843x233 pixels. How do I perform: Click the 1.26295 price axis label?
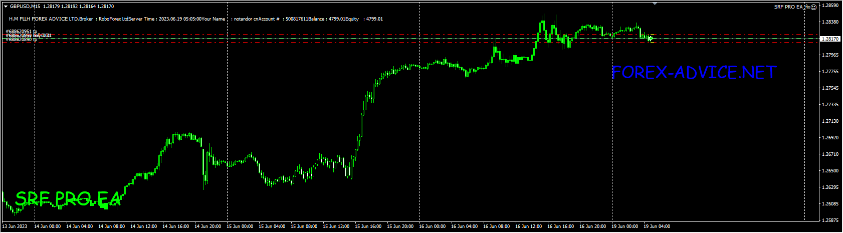[x=831, y=187]
